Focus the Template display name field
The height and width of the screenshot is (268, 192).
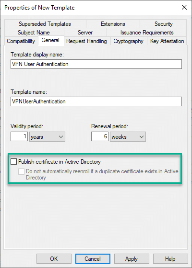pos(96,64)
